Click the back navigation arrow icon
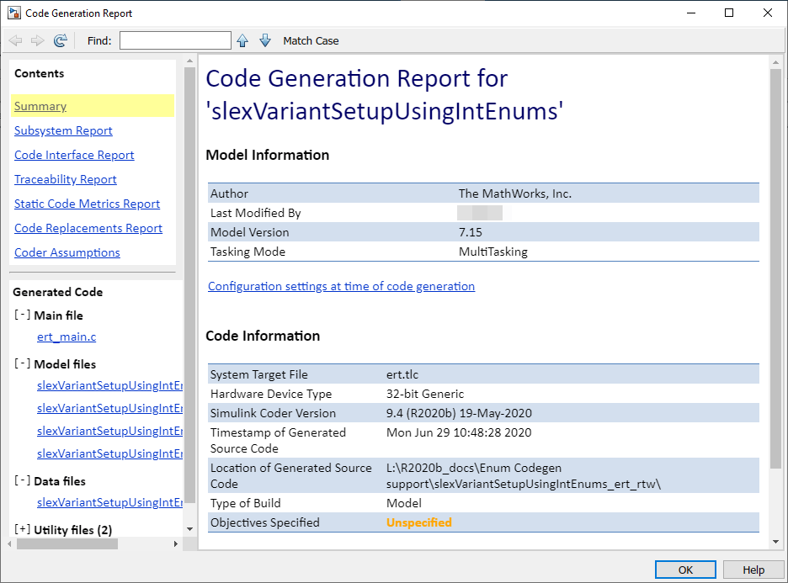This screenshot has height=583, width=788. 15,40
